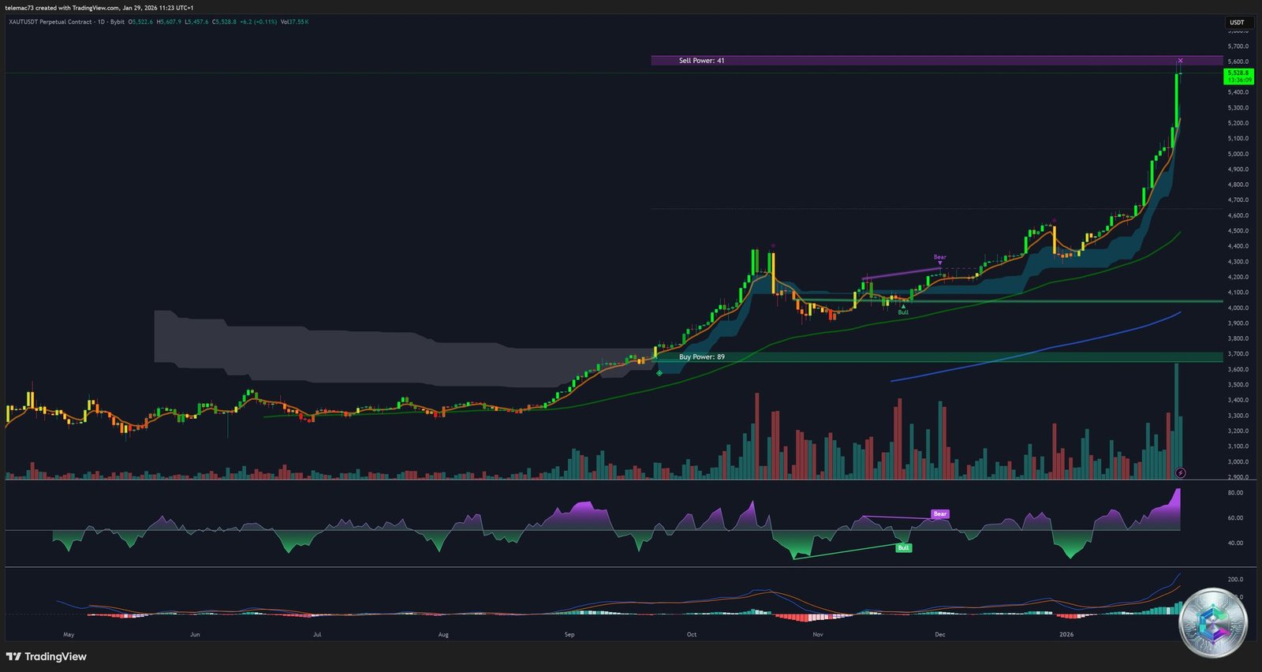The height and width of the screenshot is (672, 1262).
Task: Click the 2026 label on the time axis
Action: coord(1066,634)
